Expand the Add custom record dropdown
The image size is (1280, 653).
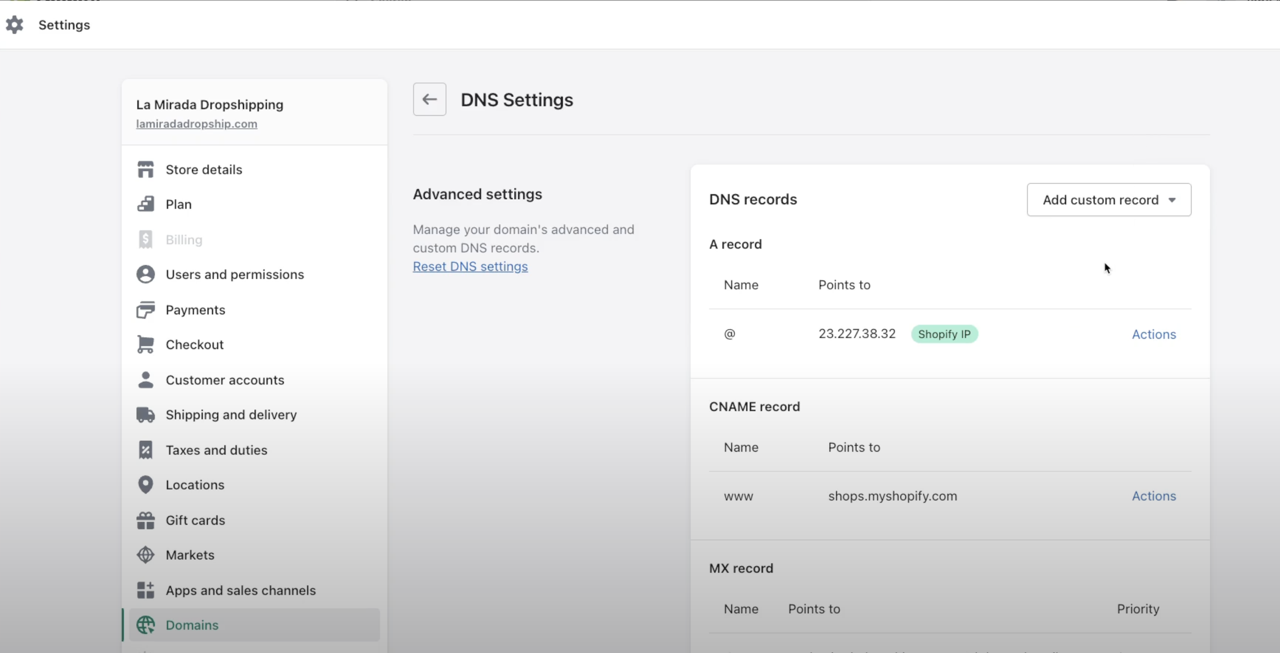pyautogui.click(x=1109, y=200)
